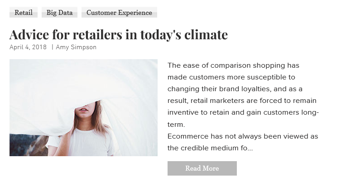Click the truncated ellipsis after 'credible medium fo'
Screen dimensions: 346x195
[250, 149]
